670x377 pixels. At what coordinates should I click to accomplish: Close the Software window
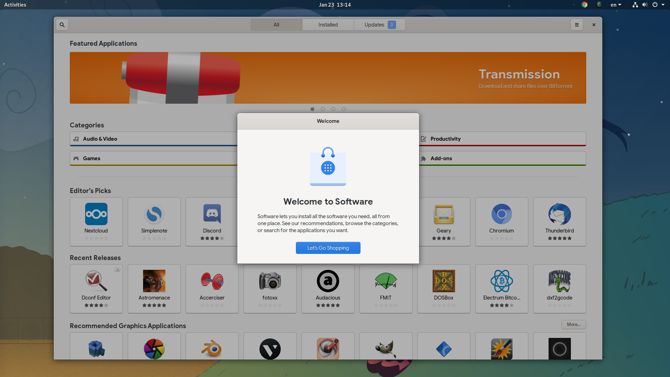(x=594, y=25)
